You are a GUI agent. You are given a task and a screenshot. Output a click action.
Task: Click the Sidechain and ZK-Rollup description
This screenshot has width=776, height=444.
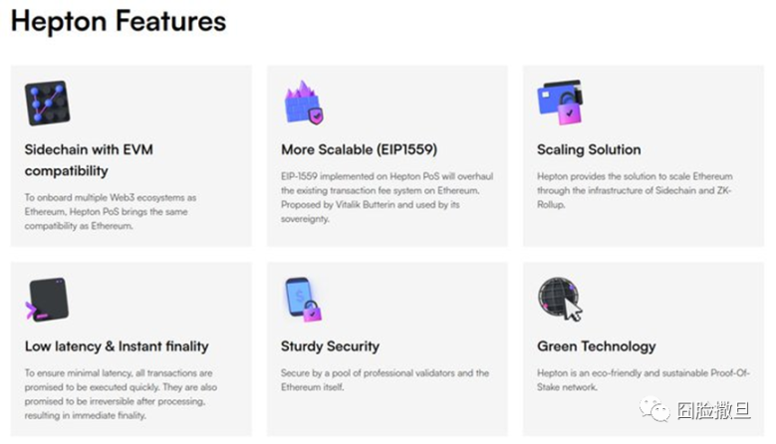tap(635, 190)
